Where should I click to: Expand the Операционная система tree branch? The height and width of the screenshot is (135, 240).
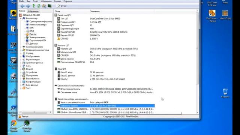click(21, 50)
